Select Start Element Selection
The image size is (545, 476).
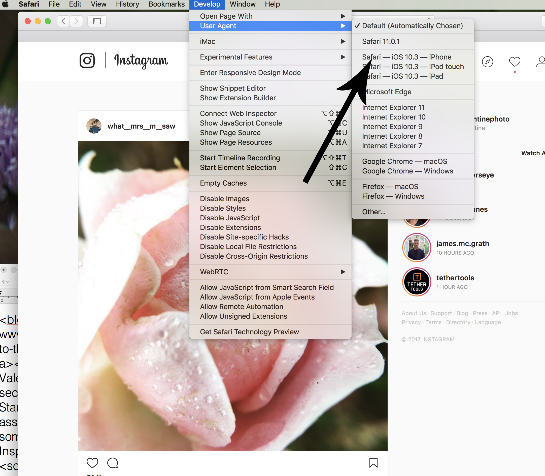[x=270, y=167]
